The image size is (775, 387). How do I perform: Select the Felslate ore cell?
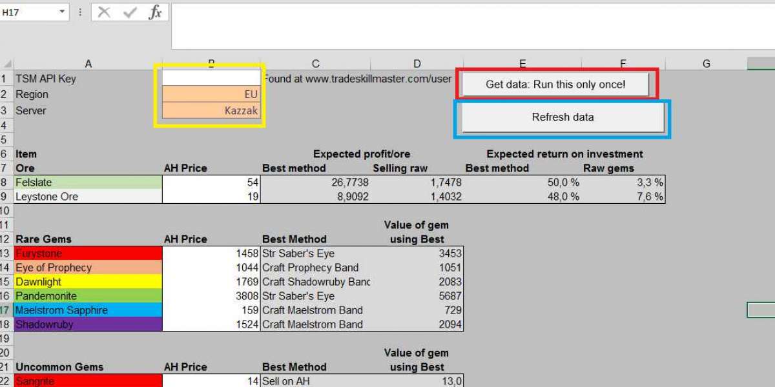point(88,183)
